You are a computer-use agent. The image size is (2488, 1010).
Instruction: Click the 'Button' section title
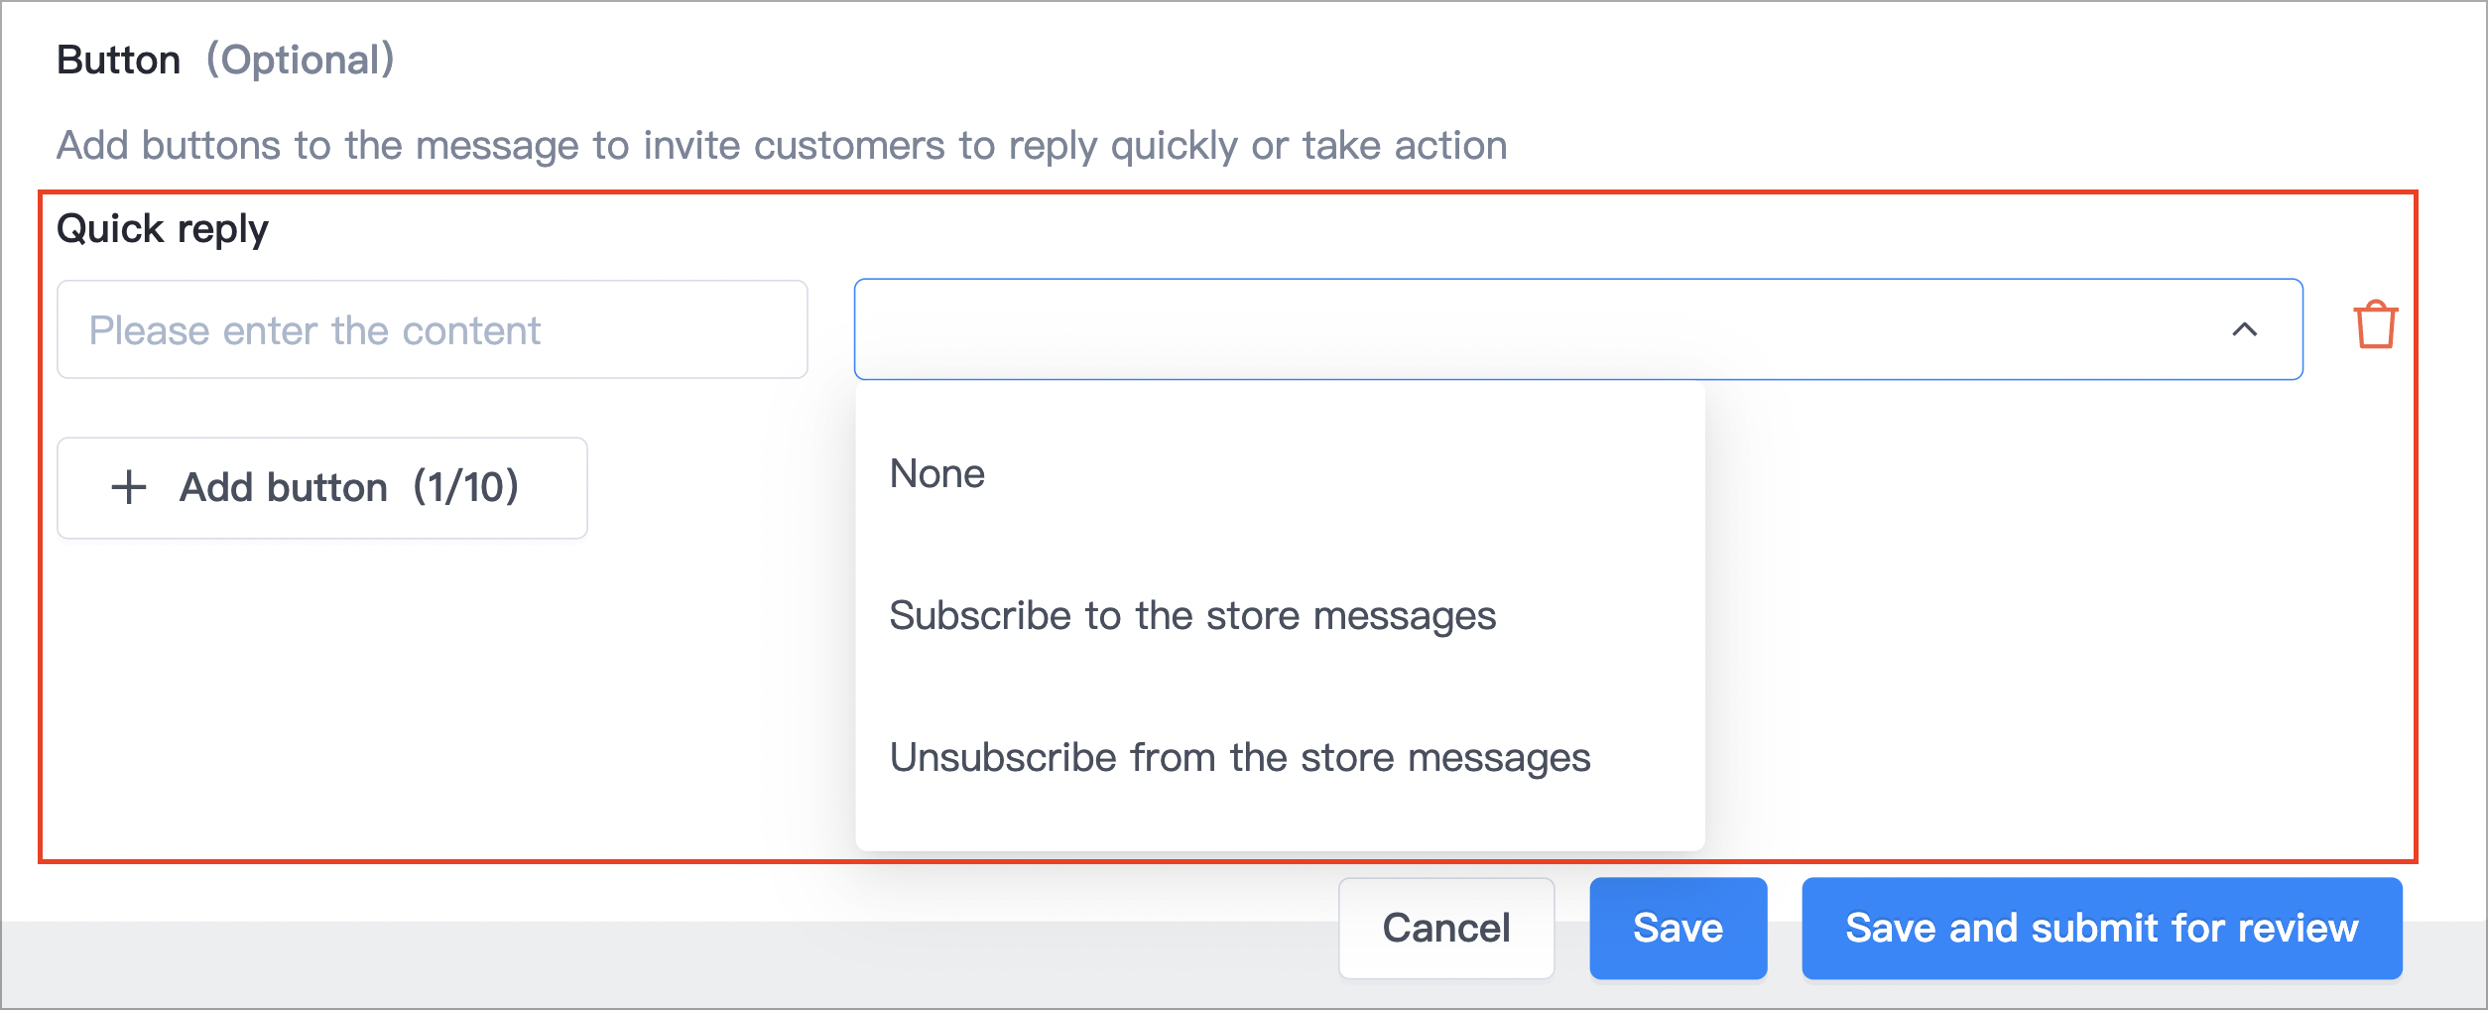point(118,61)
